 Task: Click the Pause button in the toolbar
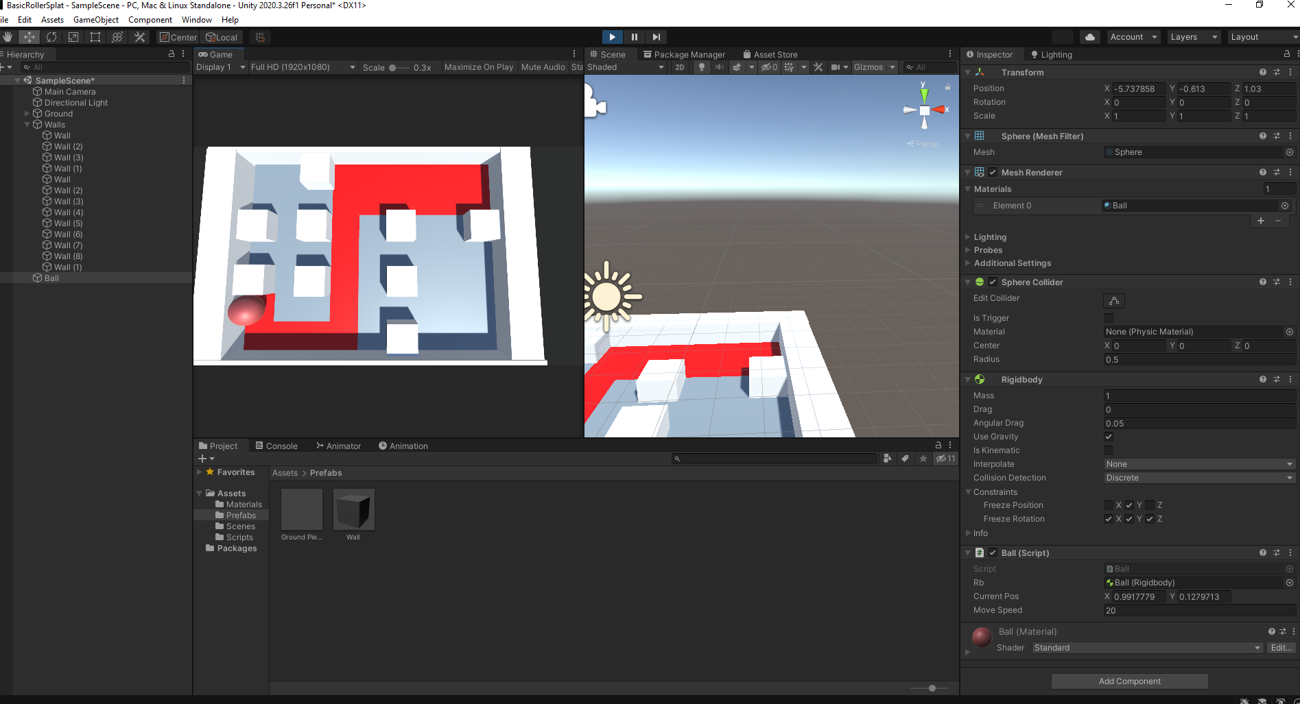click(634, 36)
